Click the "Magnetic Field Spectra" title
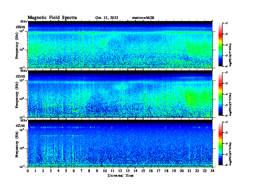Image resolution: width=253 pixels, height=196 pixels. (52, 18)
